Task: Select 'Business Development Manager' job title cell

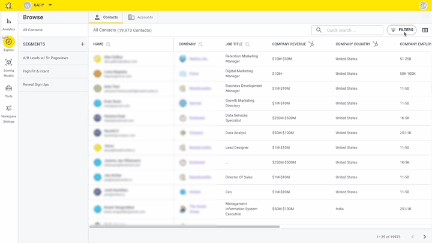Action: (x=244, y=88)
